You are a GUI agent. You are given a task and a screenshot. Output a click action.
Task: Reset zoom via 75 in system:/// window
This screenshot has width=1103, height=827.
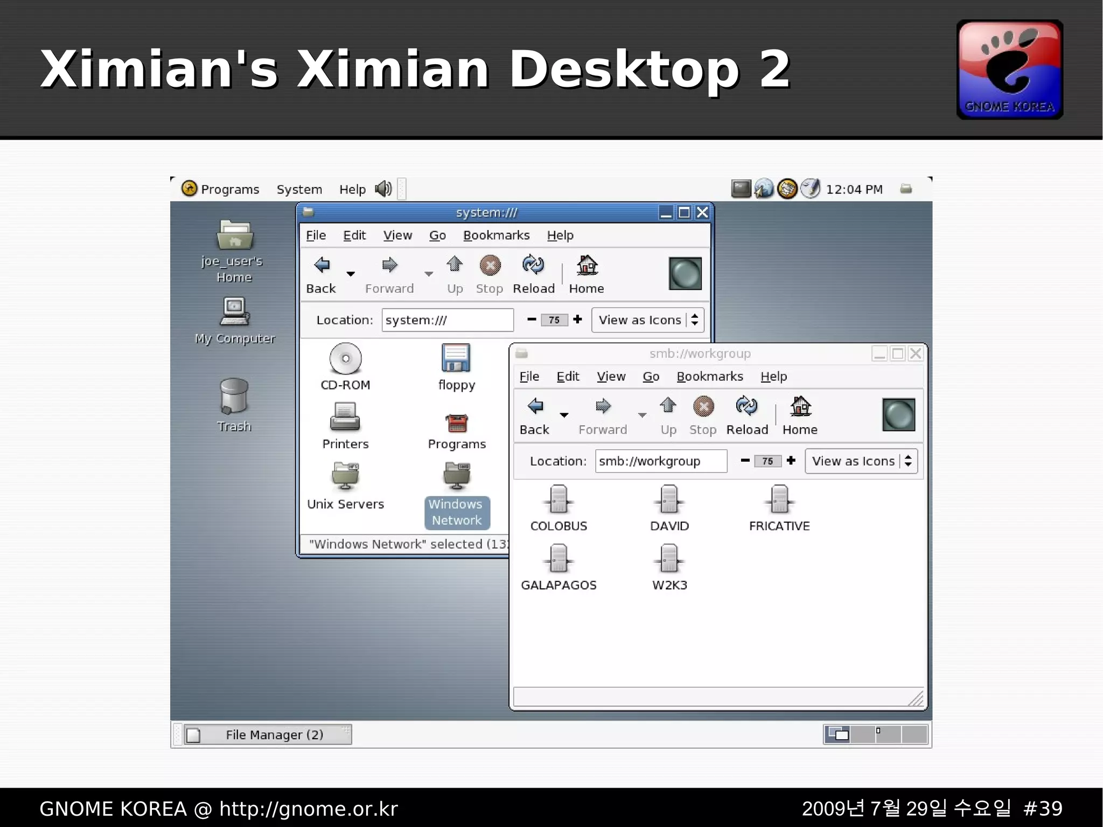point(554,320)
